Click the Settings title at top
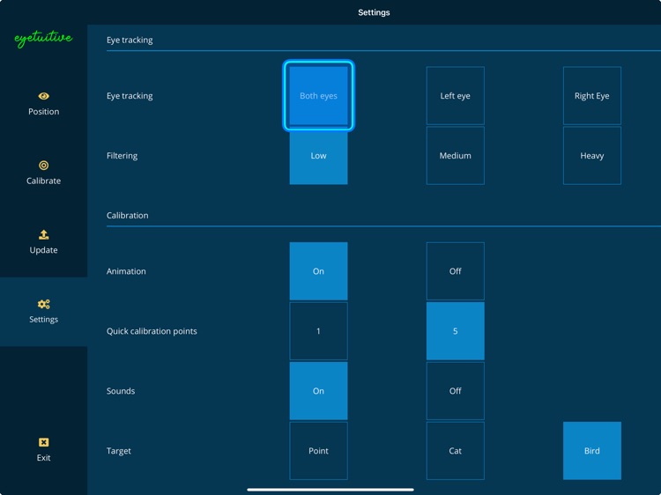Image resolution: width=661 pixels, height=495 pixels. [374, 12]
